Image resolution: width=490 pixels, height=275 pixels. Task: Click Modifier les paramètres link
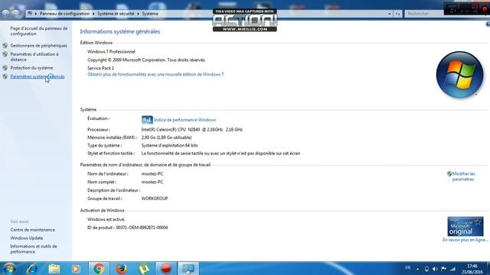(x=463, y=176)
